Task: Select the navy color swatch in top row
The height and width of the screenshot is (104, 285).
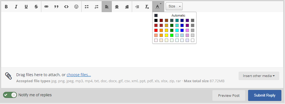Action: 182,20
